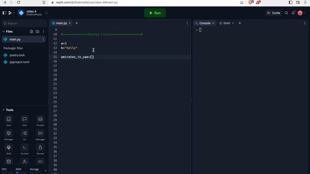Viewport: 310px width, 174px height.
Task: Open the search magnifier in header
Action: pos(286,13)
